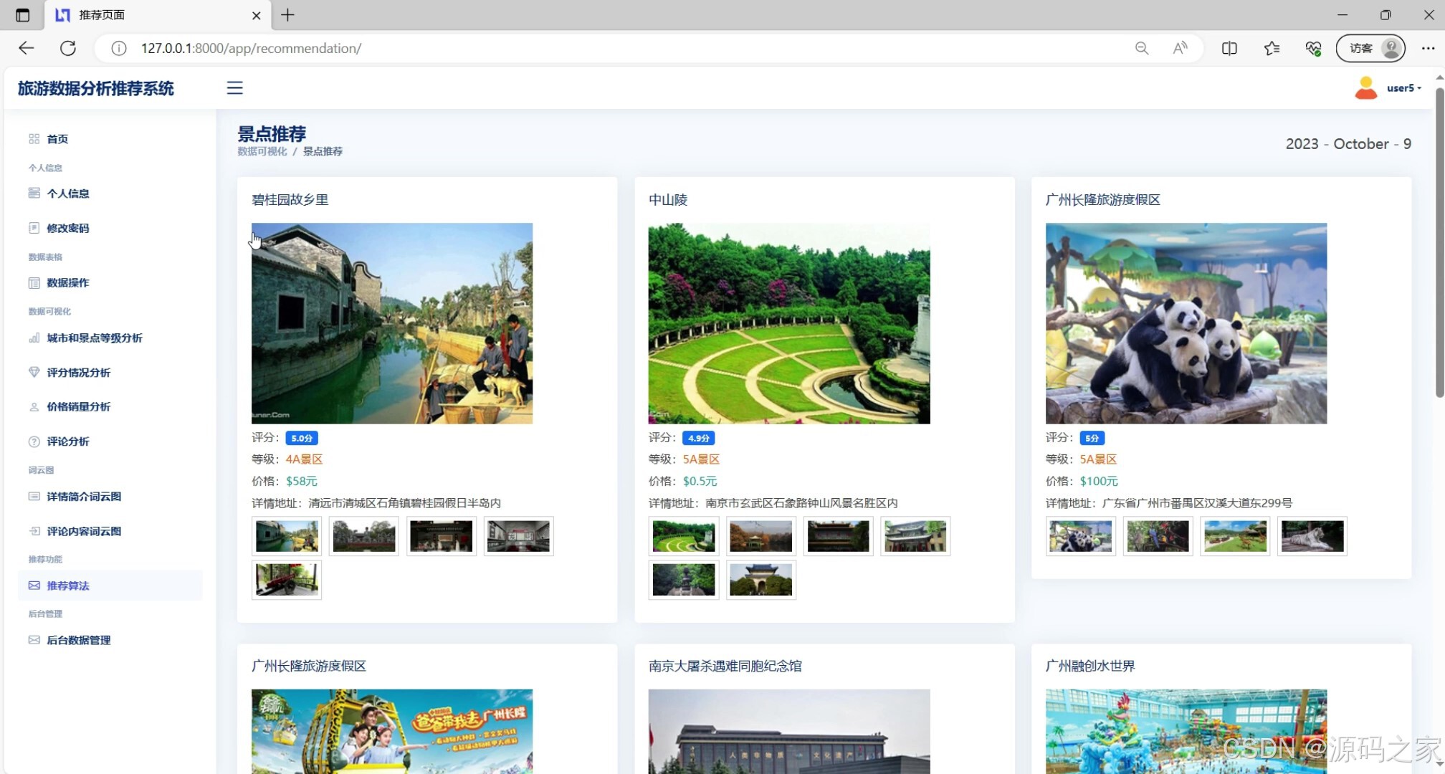Viewport: 1445px width, 774px height.
Task: Select the mausoleum gate thumbnail under 中山陵
Action: point(761,580)
